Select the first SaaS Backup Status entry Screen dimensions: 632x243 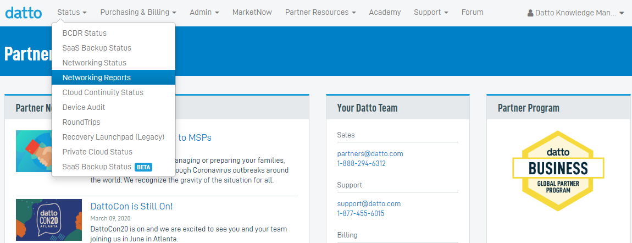pyautogui.click(x=113, y=48)
